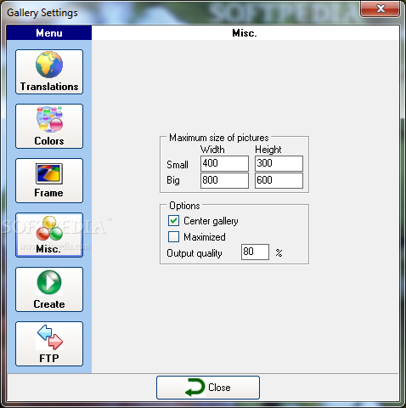Open the Colors bubbles menu item
Screen dimensions: 406x408
coord(49,126)
